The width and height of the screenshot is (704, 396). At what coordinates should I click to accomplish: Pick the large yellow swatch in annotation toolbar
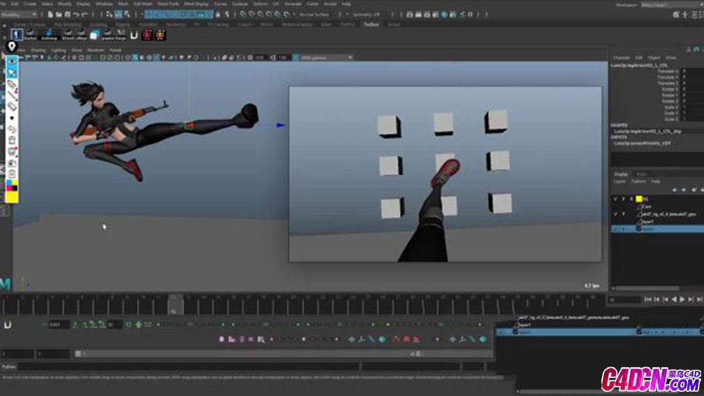12,197
